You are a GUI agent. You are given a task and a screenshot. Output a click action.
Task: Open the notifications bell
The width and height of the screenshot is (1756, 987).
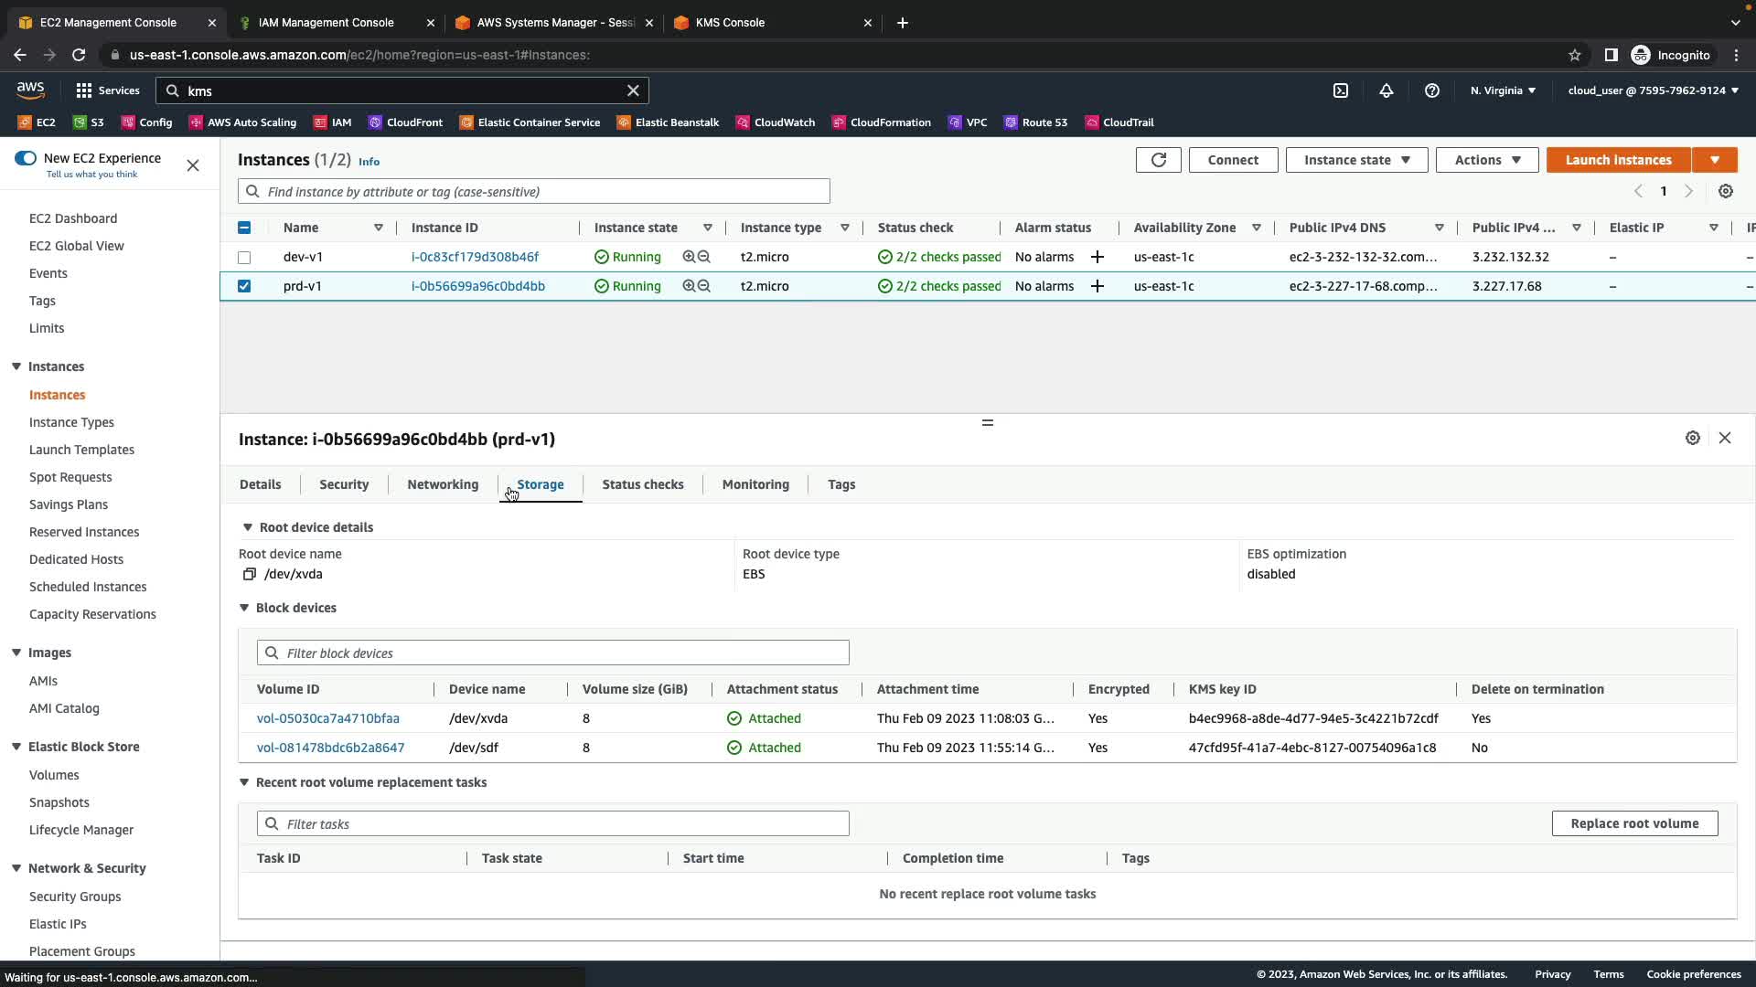pyautogui.click(x=1387, y=90)
